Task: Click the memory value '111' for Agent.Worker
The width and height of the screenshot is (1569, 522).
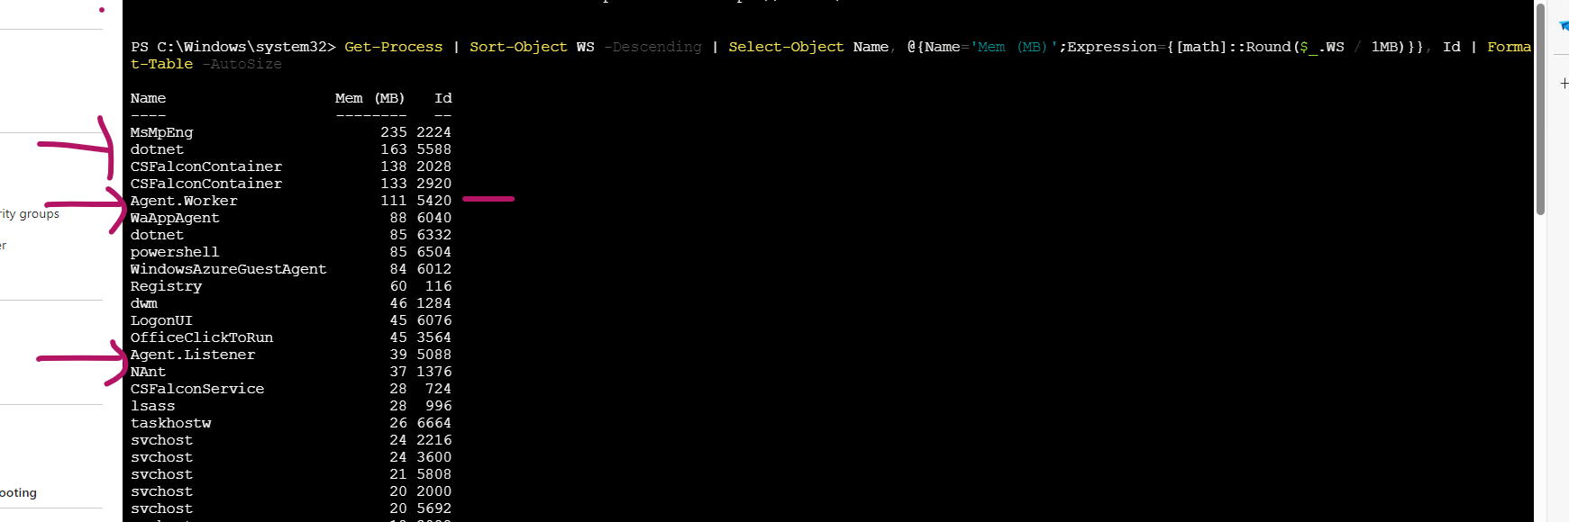Action: point(393,201)
